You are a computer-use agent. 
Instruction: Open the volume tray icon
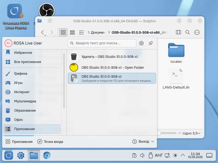[x=142, y=155]
